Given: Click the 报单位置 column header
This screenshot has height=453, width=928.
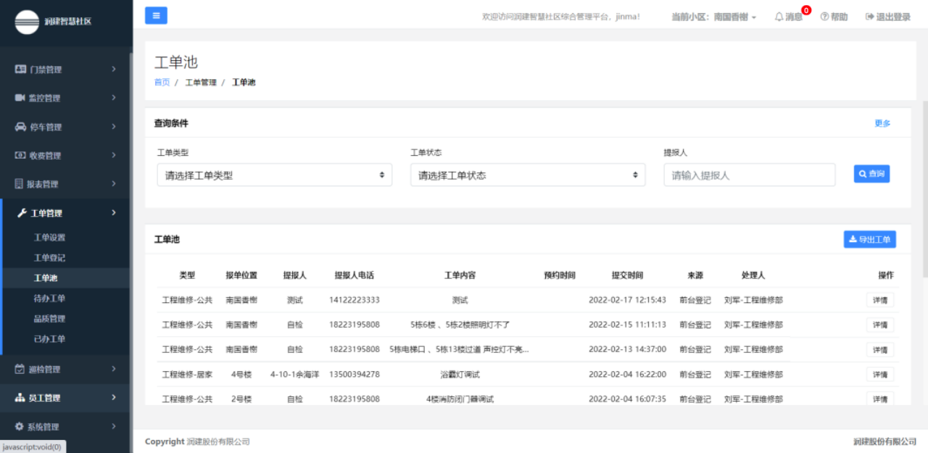Looking at the screenshot, I should pos(241,275).
